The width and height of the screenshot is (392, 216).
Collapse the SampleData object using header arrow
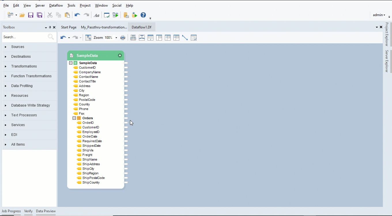[120, 55]
